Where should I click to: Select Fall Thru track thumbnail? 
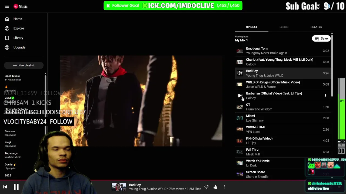click(240, 152)
